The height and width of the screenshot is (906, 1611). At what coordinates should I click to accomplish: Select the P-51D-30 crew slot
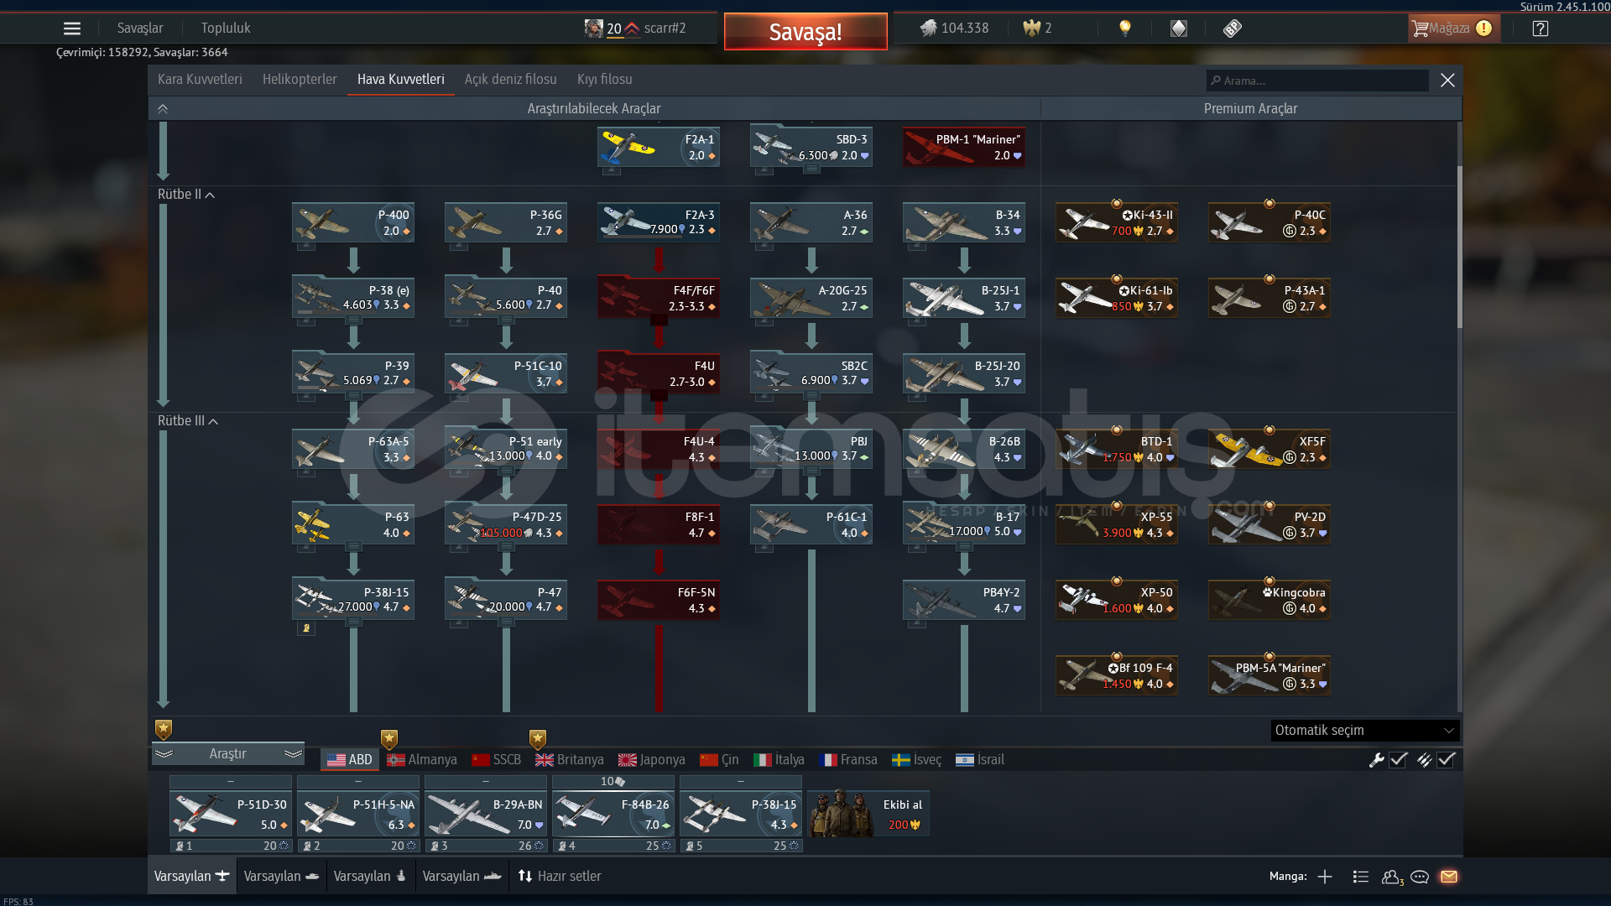pos(231,814)
